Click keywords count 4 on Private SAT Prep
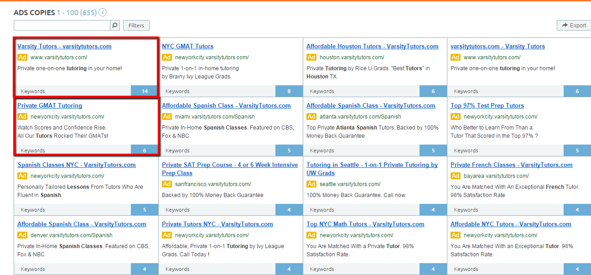 pyautogui.click(x=289, y=210)
